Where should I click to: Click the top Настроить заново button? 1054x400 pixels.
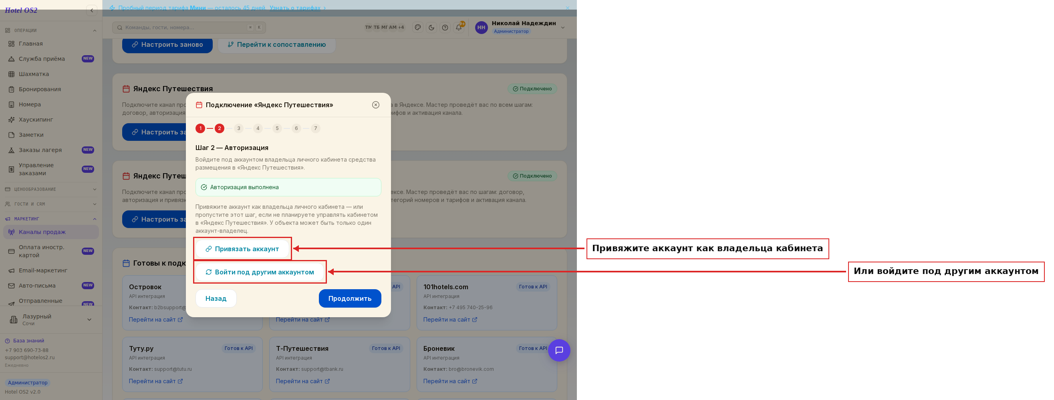pos(167,44)
